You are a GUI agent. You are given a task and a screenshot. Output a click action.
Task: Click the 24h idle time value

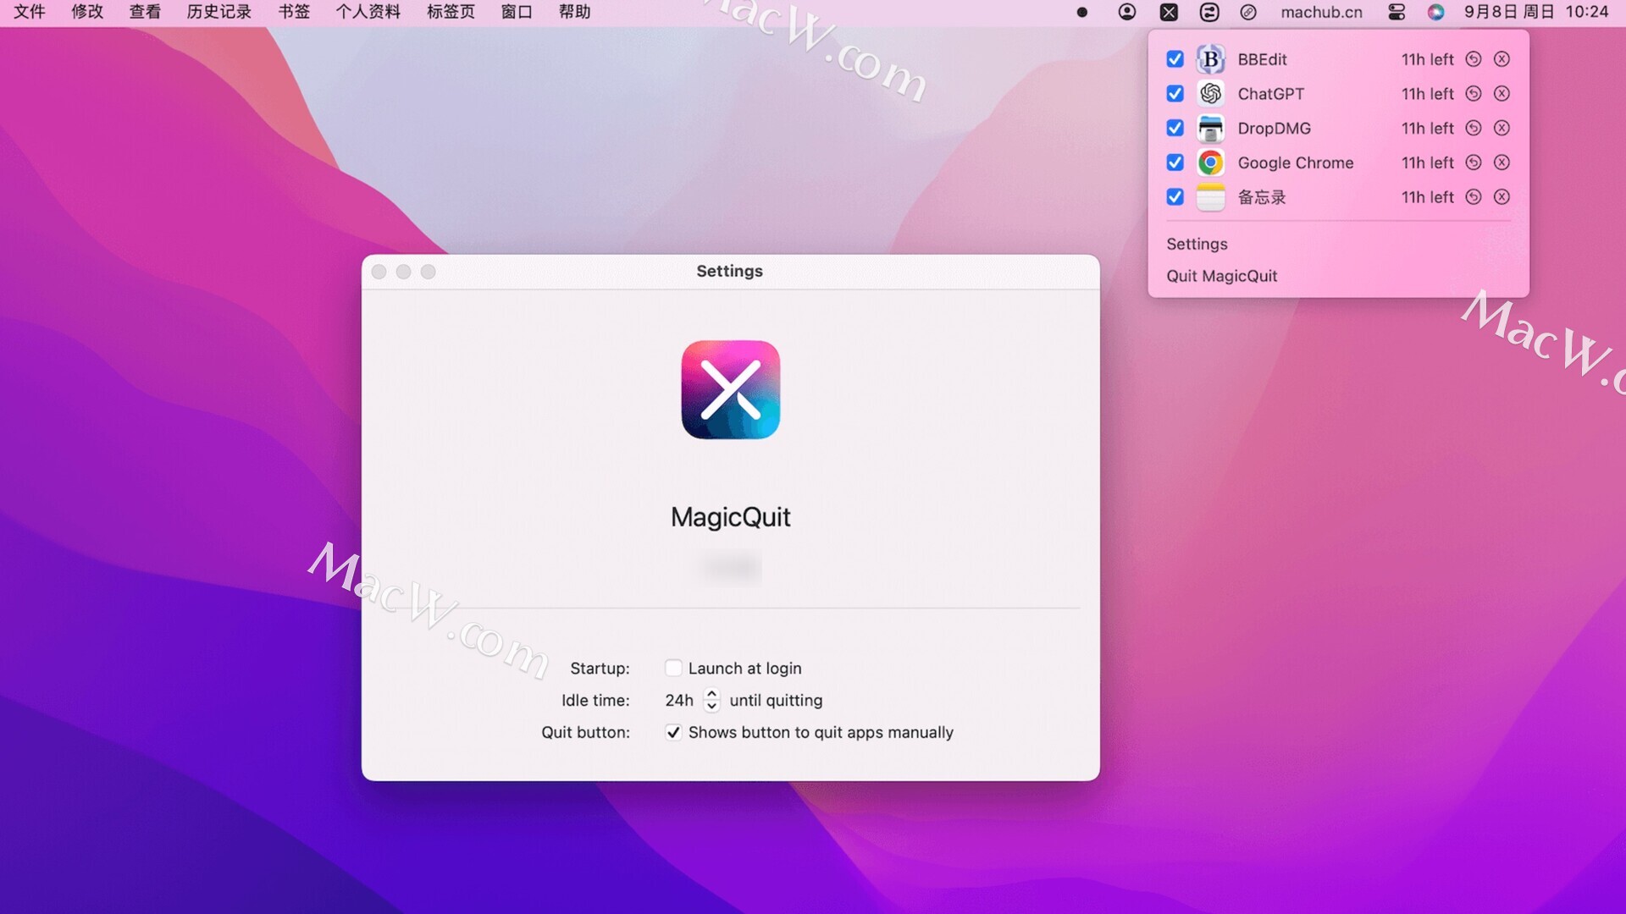click(x=679, y=701)
